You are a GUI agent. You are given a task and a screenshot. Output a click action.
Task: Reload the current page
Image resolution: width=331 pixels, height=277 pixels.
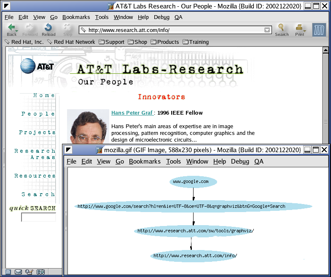pos(48,29)
